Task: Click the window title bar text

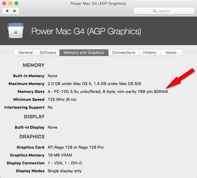Action: (x=98, y=4)
